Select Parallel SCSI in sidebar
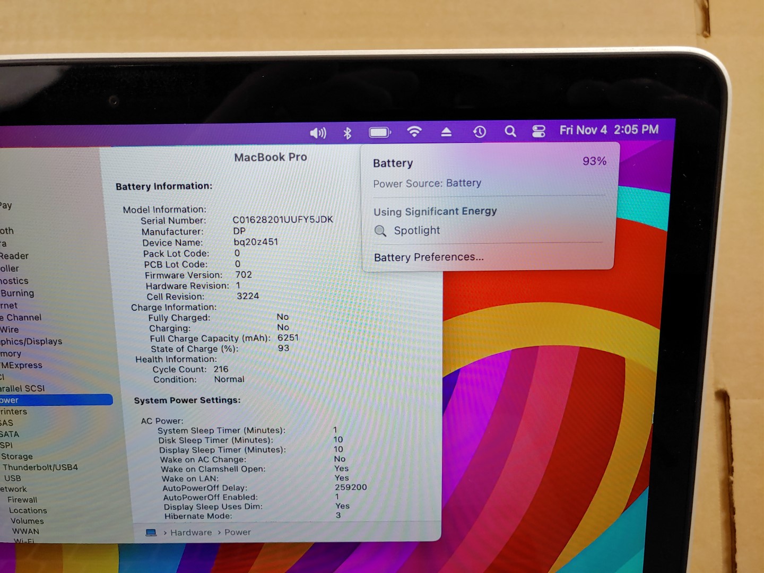 pyautogui.click(x=22, y=388)
